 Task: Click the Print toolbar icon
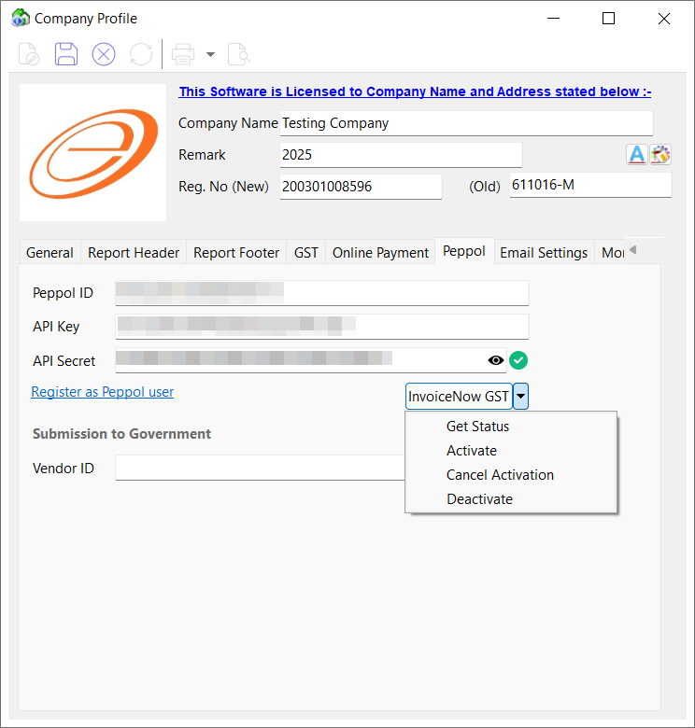pos(183,54)
